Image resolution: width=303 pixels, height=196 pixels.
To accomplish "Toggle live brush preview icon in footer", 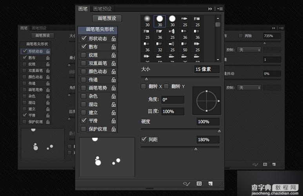I will click(x=187, y=183).
